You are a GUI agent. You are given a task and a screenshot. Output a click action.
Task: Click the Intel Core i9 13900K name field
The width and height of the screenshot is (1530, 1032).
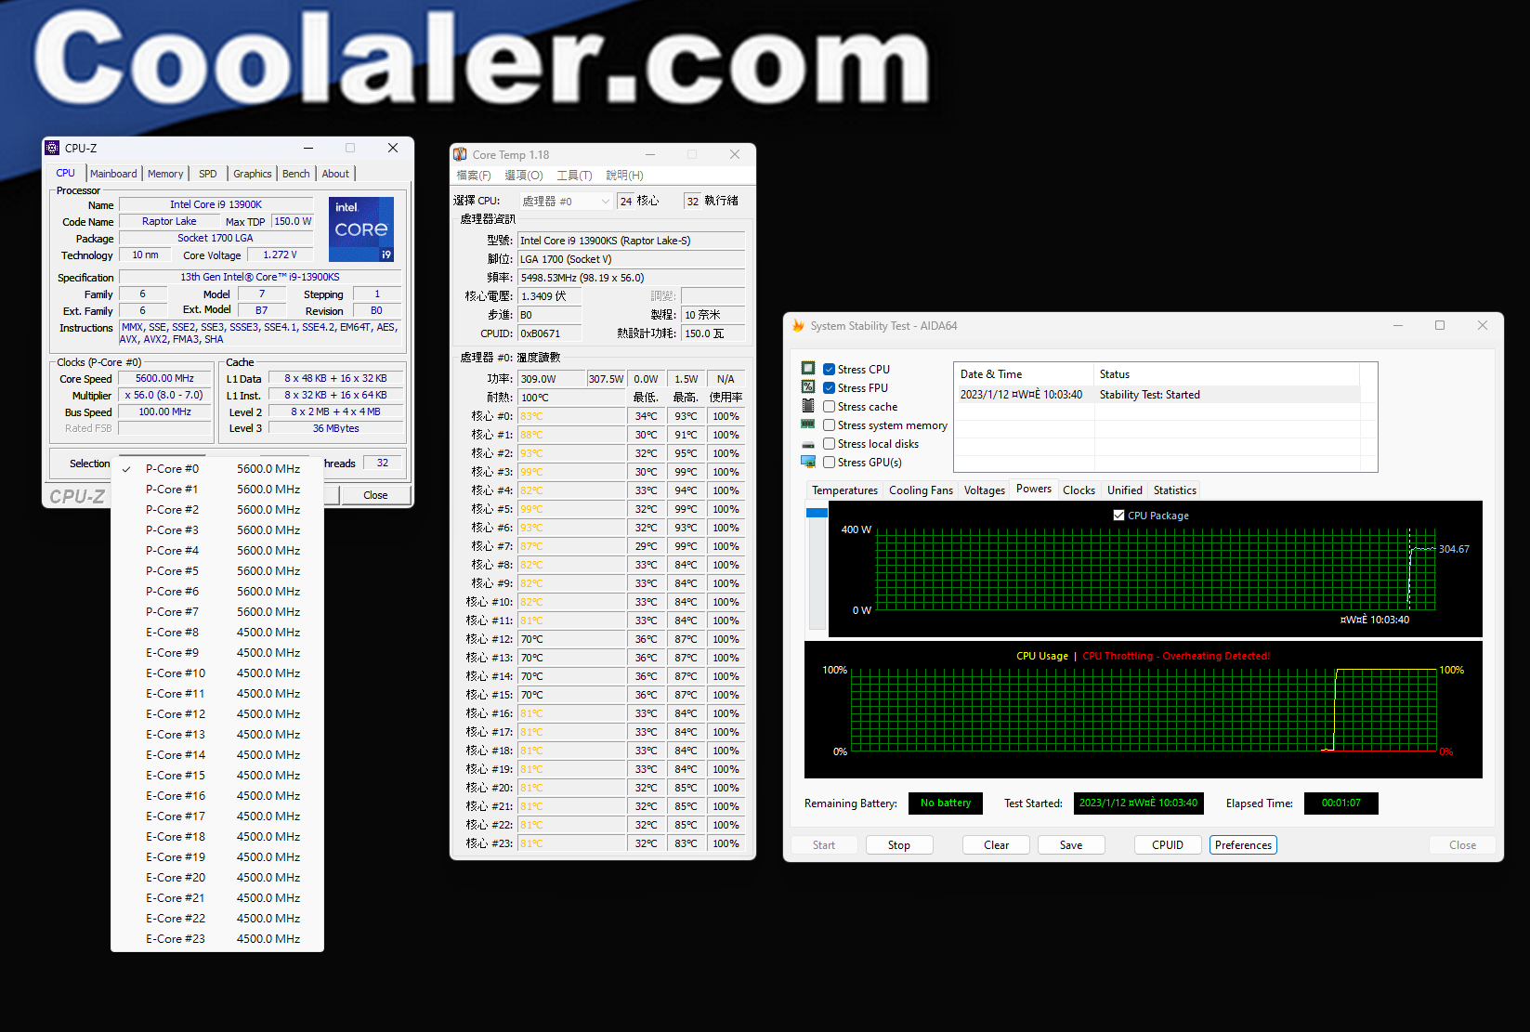tap(216, 204)
